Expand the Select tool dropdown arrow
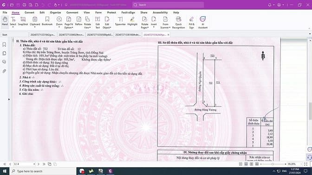Screen dimensions: 312x175 click(x=13, y=27)
